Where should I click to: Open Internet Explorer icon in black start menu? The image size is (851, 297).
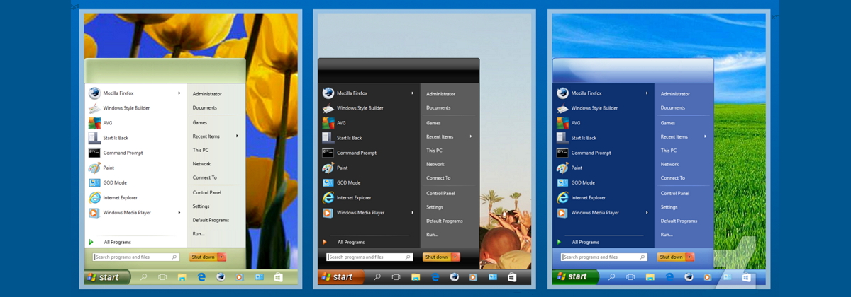click(328, 197)
